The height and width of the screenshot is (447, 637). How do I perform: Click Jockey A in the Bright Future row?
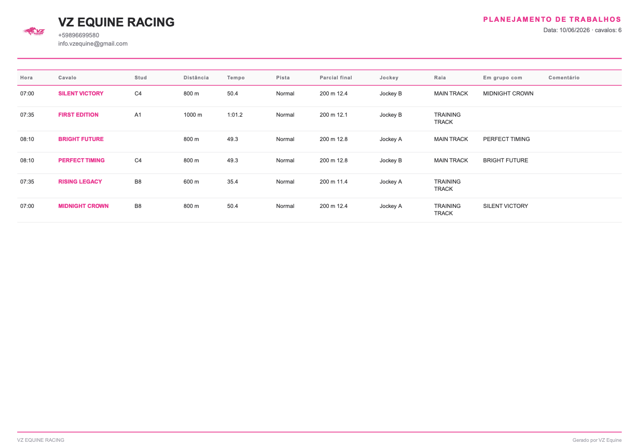coord(391,139)
